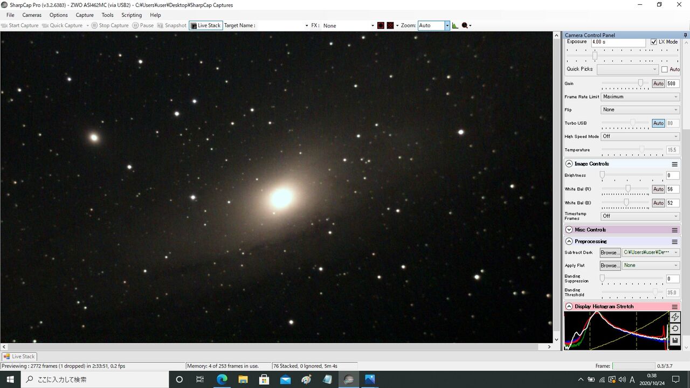Toggle Auto for Gain
The height and width of the screenshot is (388, 690).
658,84
